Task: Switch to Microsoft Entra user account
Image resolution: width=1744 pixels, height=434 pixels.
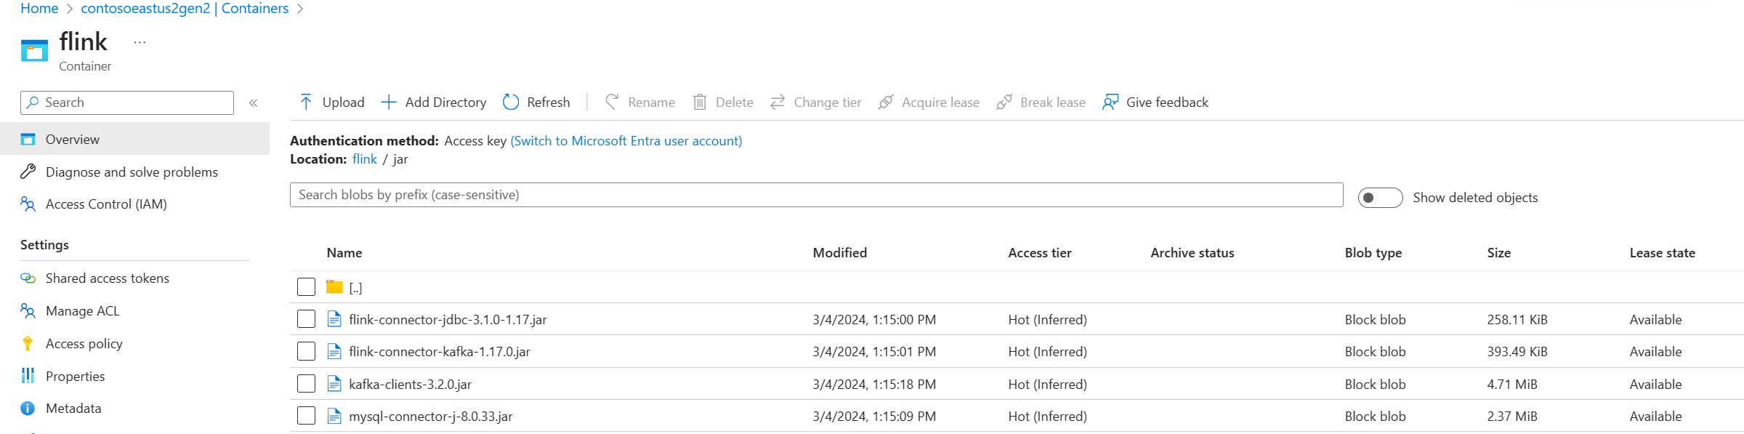Action: pyautogui.click(x=626, y=141)
